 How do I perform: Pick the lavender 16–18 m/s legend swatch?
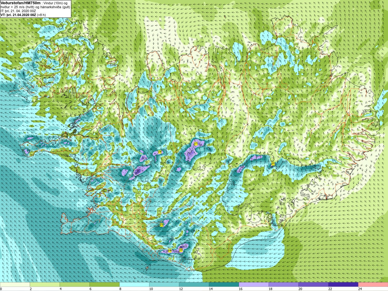click(x=254, y=285)
